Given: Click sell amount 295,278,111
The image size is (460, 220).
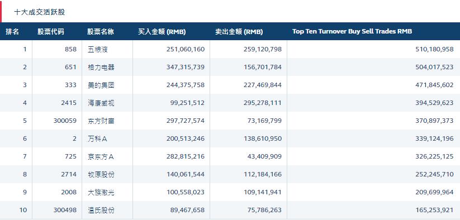Looking at the screenshot, I should coord(262,103).
